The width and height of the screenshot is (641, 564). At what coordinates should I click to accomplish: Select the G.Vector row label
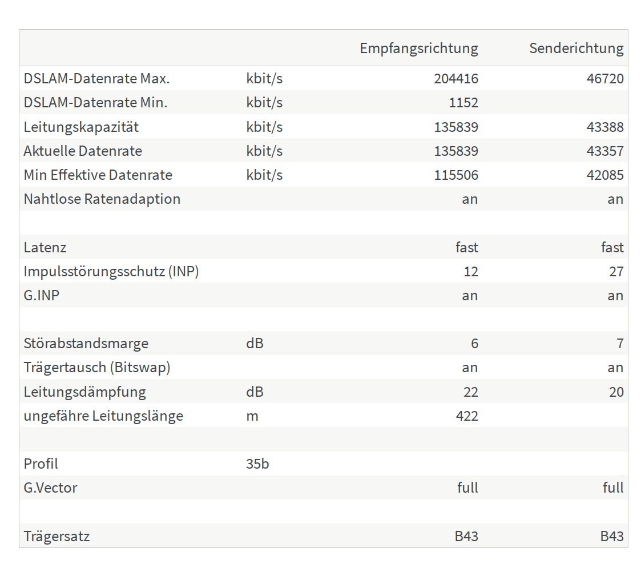point(50,488)
